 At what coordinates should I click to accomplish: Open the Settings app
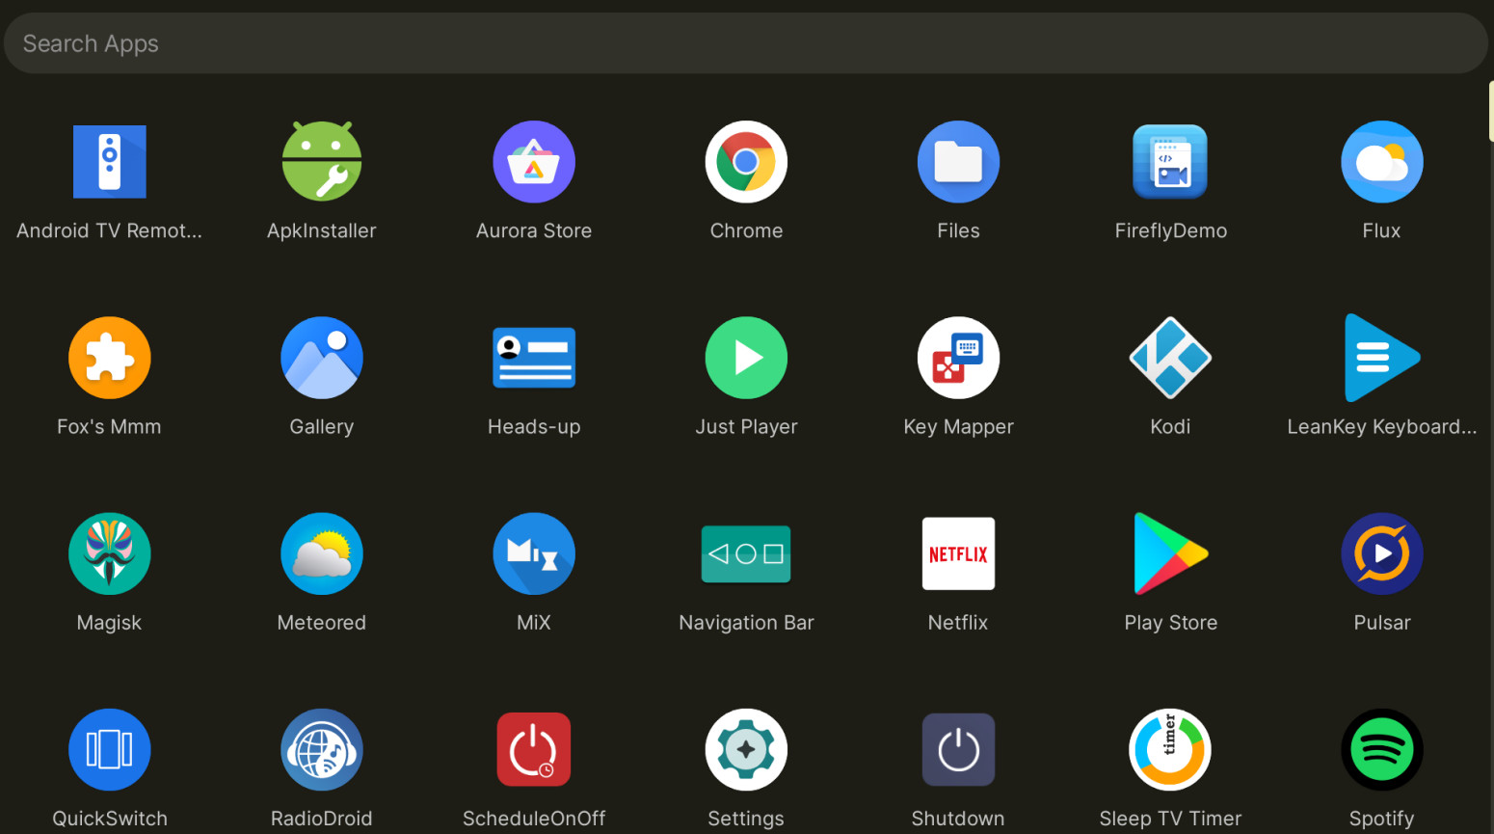pos(746,749)
